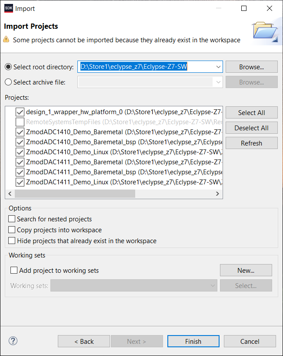Uncheck ZmodADC1410_Demo_Baremetal_bsp project checkbox
This screenshot has width=283, height=356.
[20, 142]
